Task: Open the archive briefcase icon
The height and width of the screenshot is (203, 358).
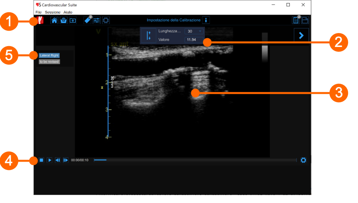Action: coord(63,21)
